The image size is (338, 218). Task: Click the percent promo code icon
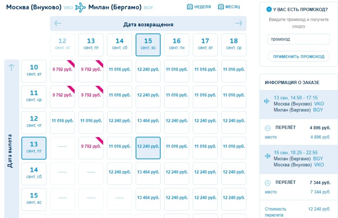(269, 9)
